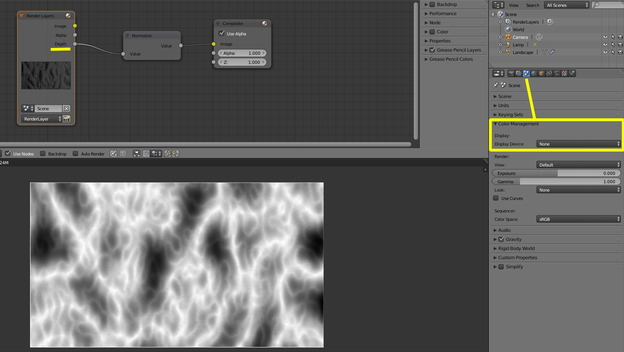Expand the Performance panel
Screen dimensions: 624x352
[x=442, y=13]
